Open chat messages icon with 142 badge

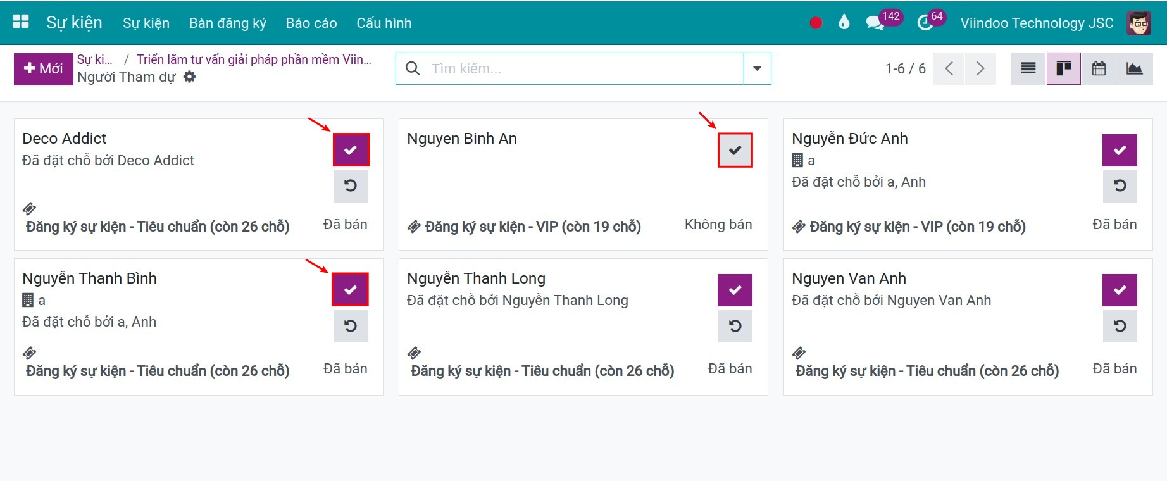[x=875, y=23]
